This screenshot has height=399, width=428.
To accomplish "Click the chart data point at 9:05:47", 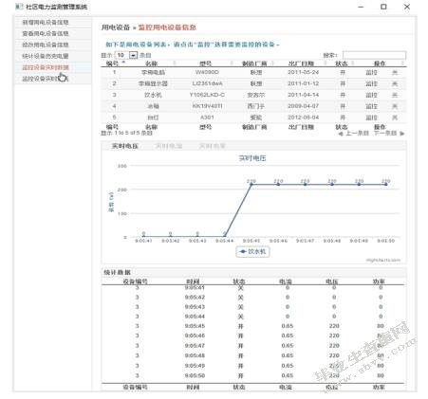I will pyautogui.click(x=306, y=184).
